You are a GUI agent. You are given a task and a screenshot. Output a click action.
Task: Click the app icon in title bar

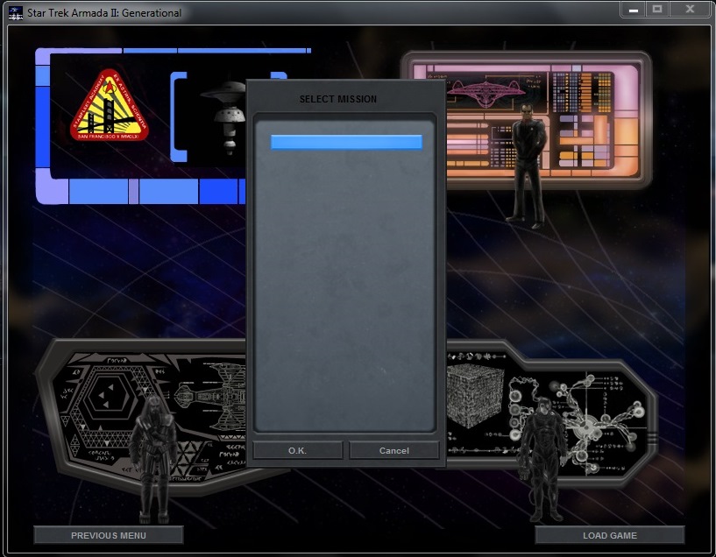pyautogui.click(x=16, y=13)
